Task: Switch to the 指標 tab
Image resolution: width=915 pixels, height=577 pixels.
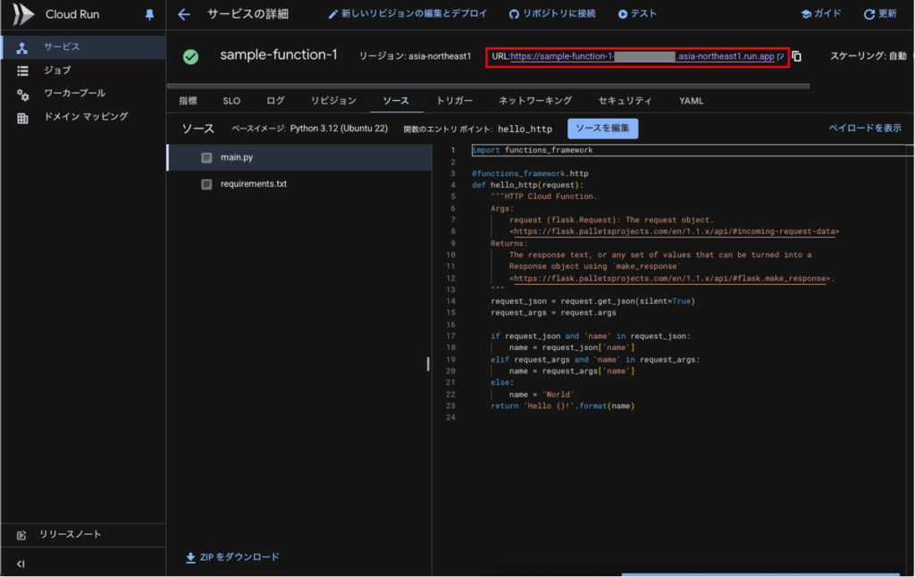Action: 188,101
